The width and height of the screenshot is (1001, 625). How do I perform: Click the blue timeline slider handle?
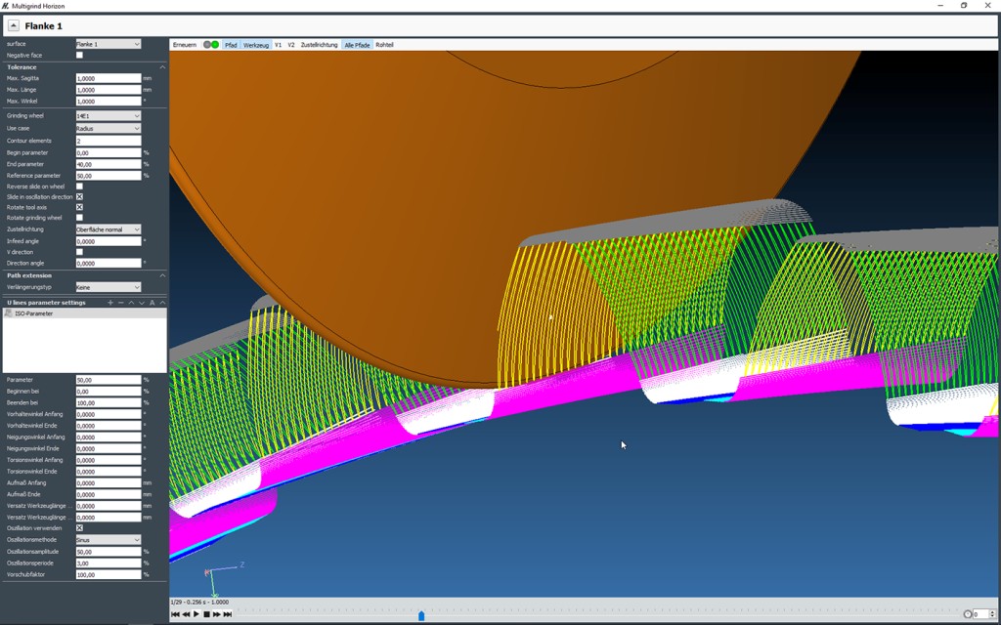421,615
